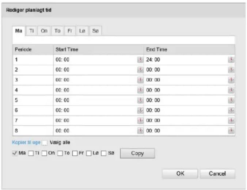Image resolution: width=247 pixels, height=190 pixels.
Task: Click the Start Time column header
Action: tap(99, 50)
